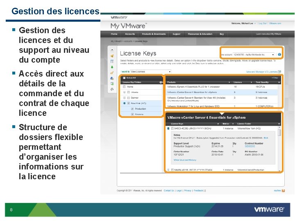
Task: Click the Accounts breadcrumb link
Action: [x=128, y=41]
